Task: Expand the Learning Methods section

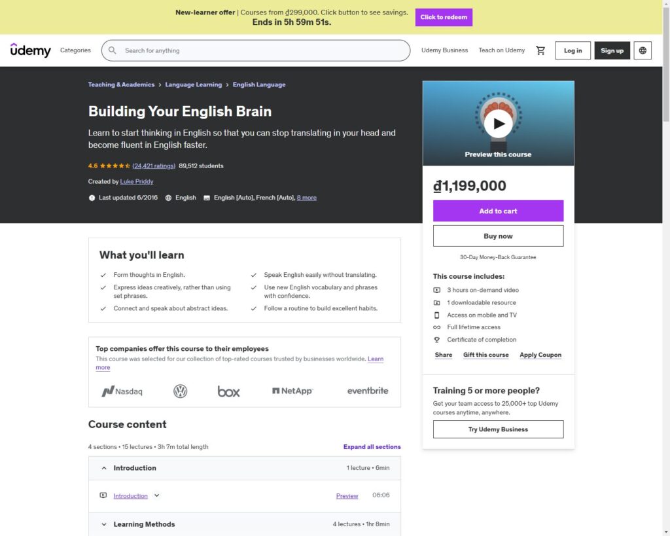Action: [x=104, y=524]
